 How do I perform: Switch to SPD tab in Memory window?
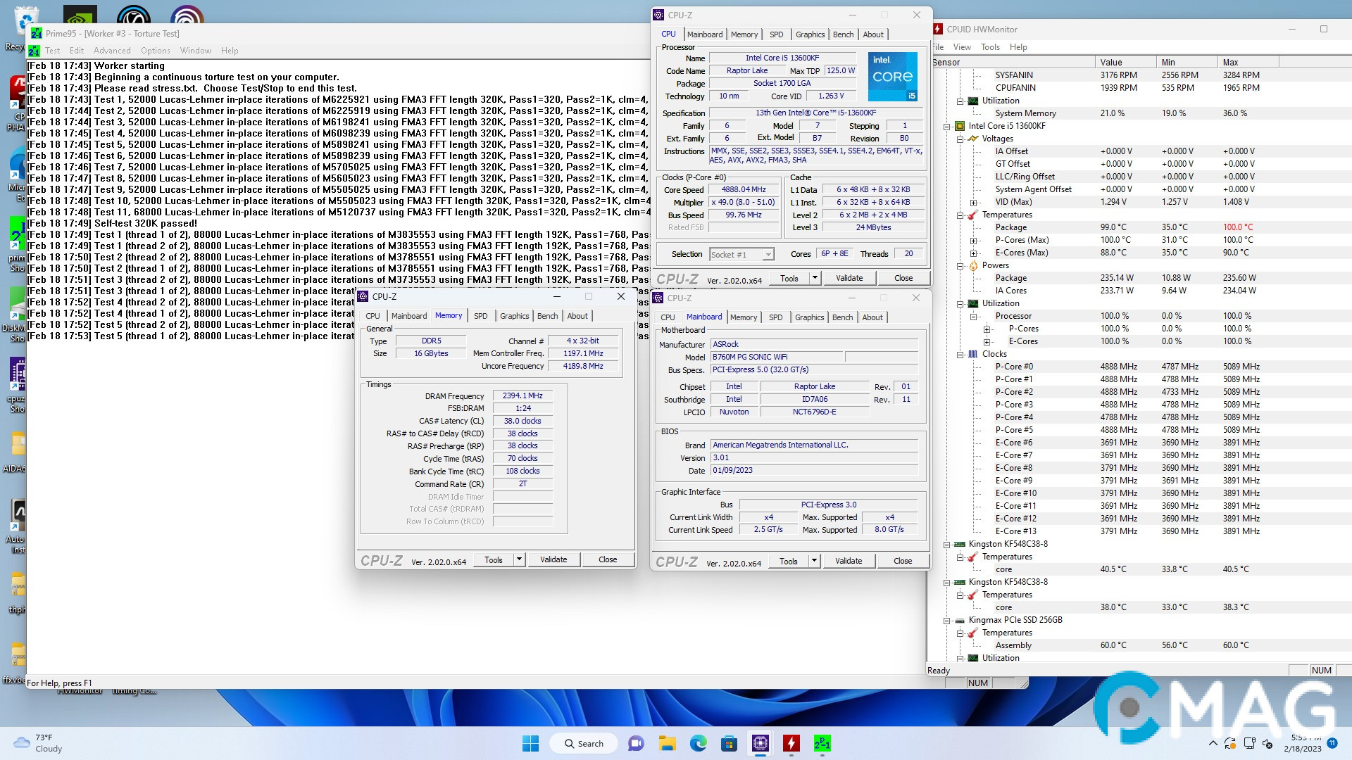coord(480,316)
